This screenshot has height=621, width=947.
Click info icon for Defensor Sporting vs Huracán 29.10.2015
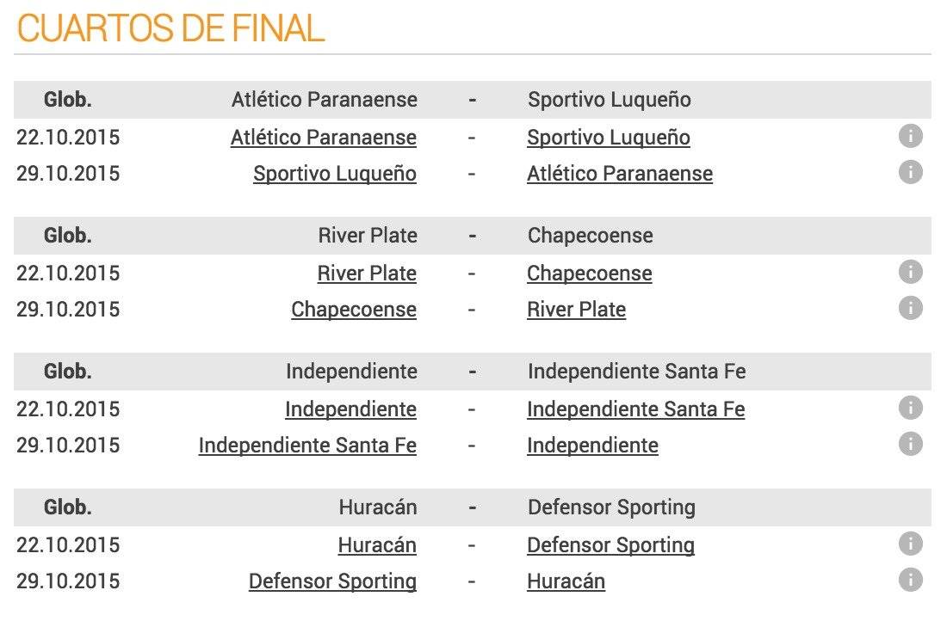910,580
